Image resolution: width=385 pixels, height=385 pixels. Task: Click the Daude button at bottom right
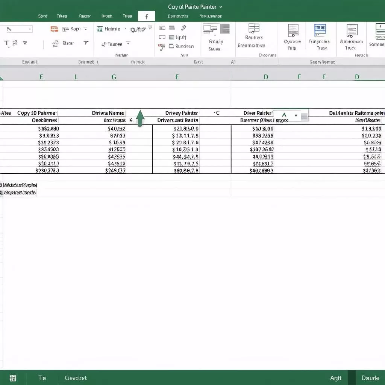pos(370,378)
